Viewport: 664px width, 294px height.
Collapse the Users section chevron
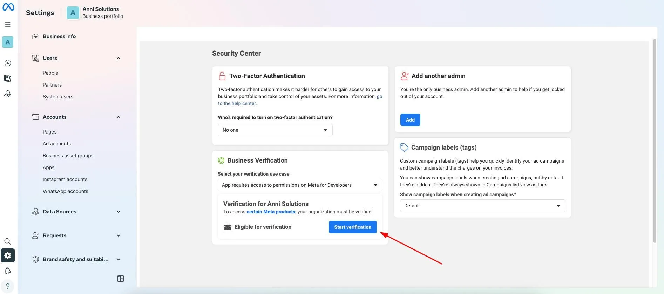pyautogui.click(x=118, y=58)
